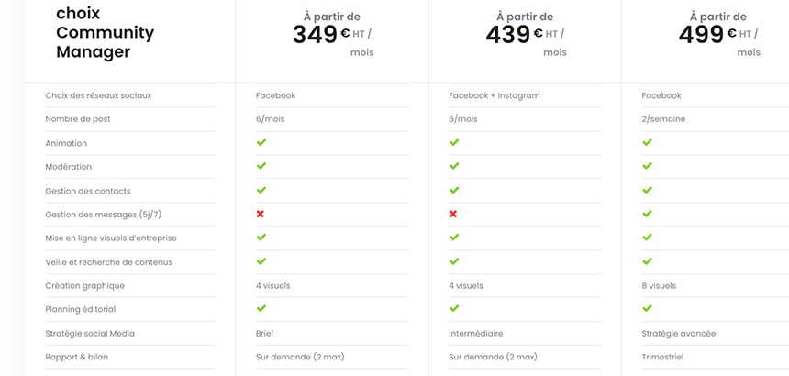Click green check for Planning éditorial in 499€ plan
Image resolution: width=789 pixels, height=376 pixels.
pos(647,308)
